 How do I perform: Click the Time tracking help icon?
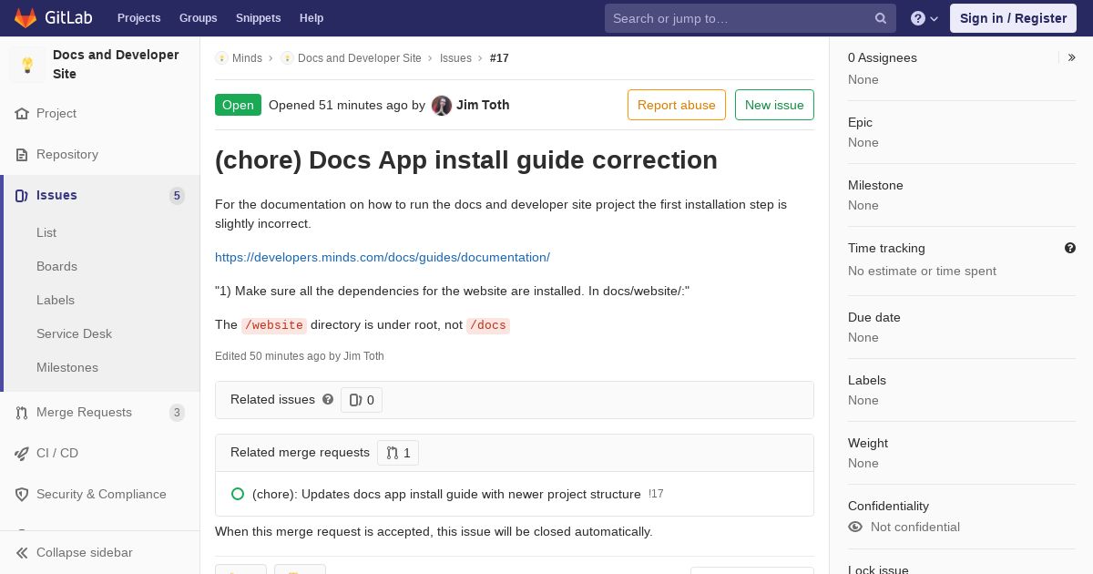1070,248
